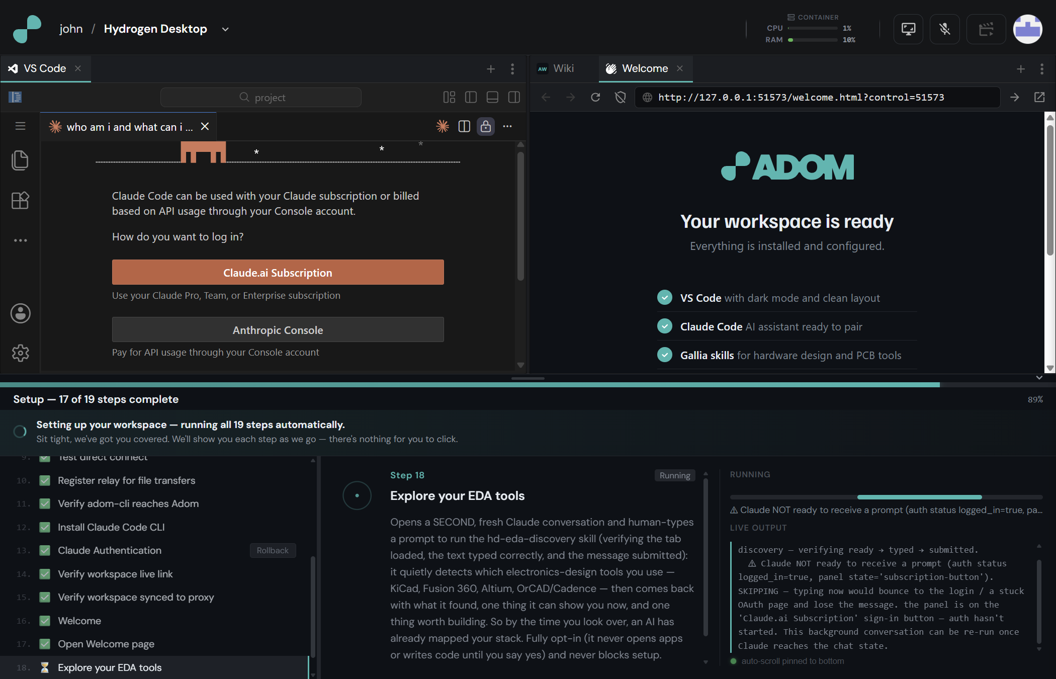Expand the Hydrogen Desktop workspace dropdown
This screenshot has height=679, width=1056.
pyautogui.click(x=225, y=29)
